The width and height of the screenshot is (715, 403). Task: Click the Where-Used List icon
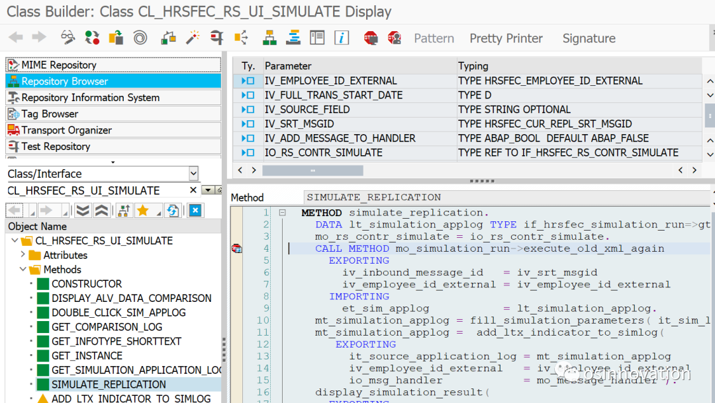pyautogui.click(x=241, y=37)
